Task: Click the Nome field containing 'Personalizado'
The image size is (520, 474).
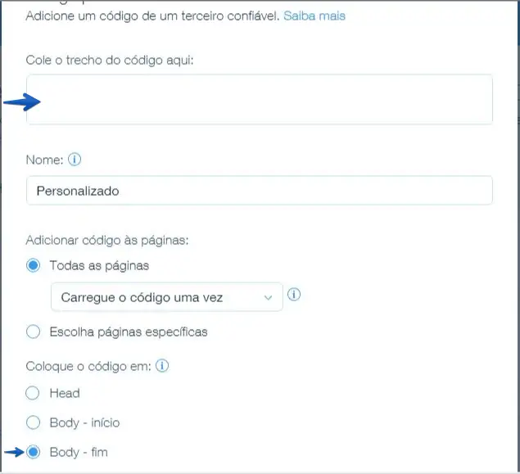Action: (260, 191)
